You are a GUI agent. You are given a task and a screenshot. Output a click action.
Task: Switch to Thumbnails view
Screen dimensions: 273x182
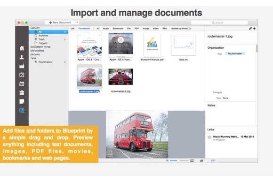(x=84, y=29)
